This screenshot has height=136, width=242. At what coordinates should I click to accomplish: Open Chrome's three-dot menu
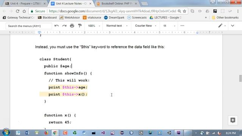pyautogui.click(x=238, y=11)
